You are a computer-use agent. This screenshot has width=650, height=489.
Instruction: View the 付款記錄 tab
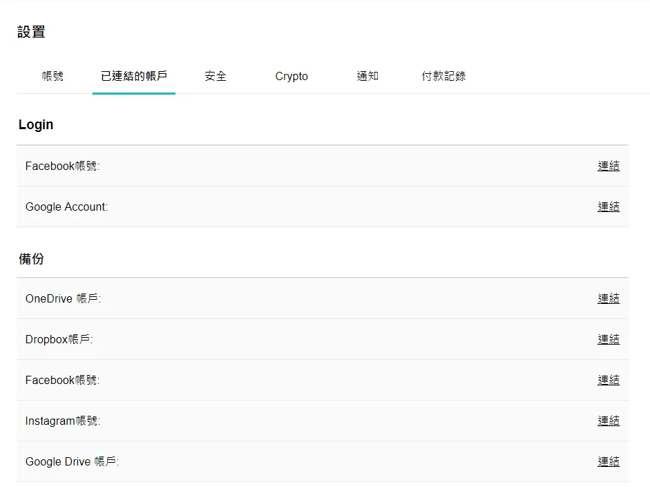443,76
